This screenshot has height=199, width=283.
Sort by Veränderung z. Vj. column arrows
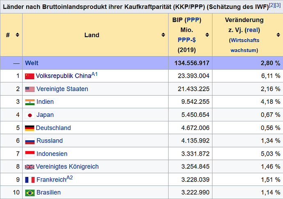[x=278, y=35]
